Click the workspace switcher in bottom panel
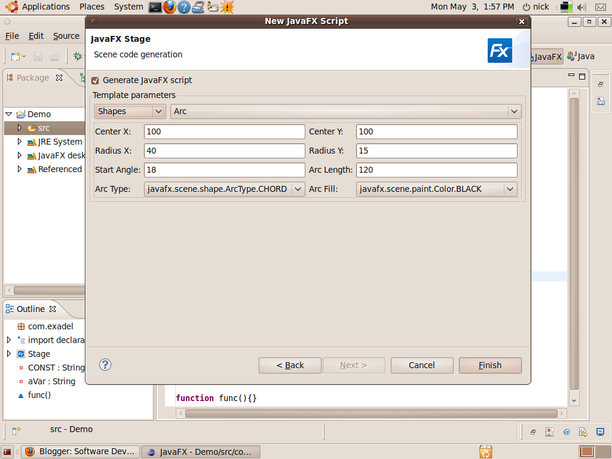This screenshot has width=612, height=459. click(595, 452)
